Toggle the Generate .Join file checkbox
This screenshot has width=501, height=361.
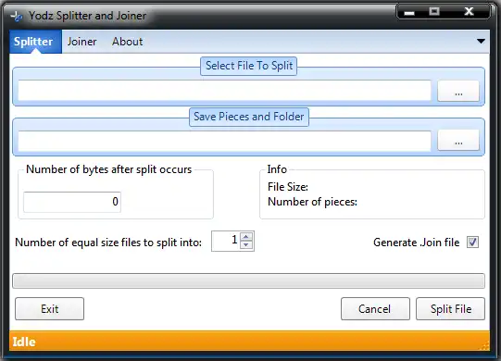472,243
